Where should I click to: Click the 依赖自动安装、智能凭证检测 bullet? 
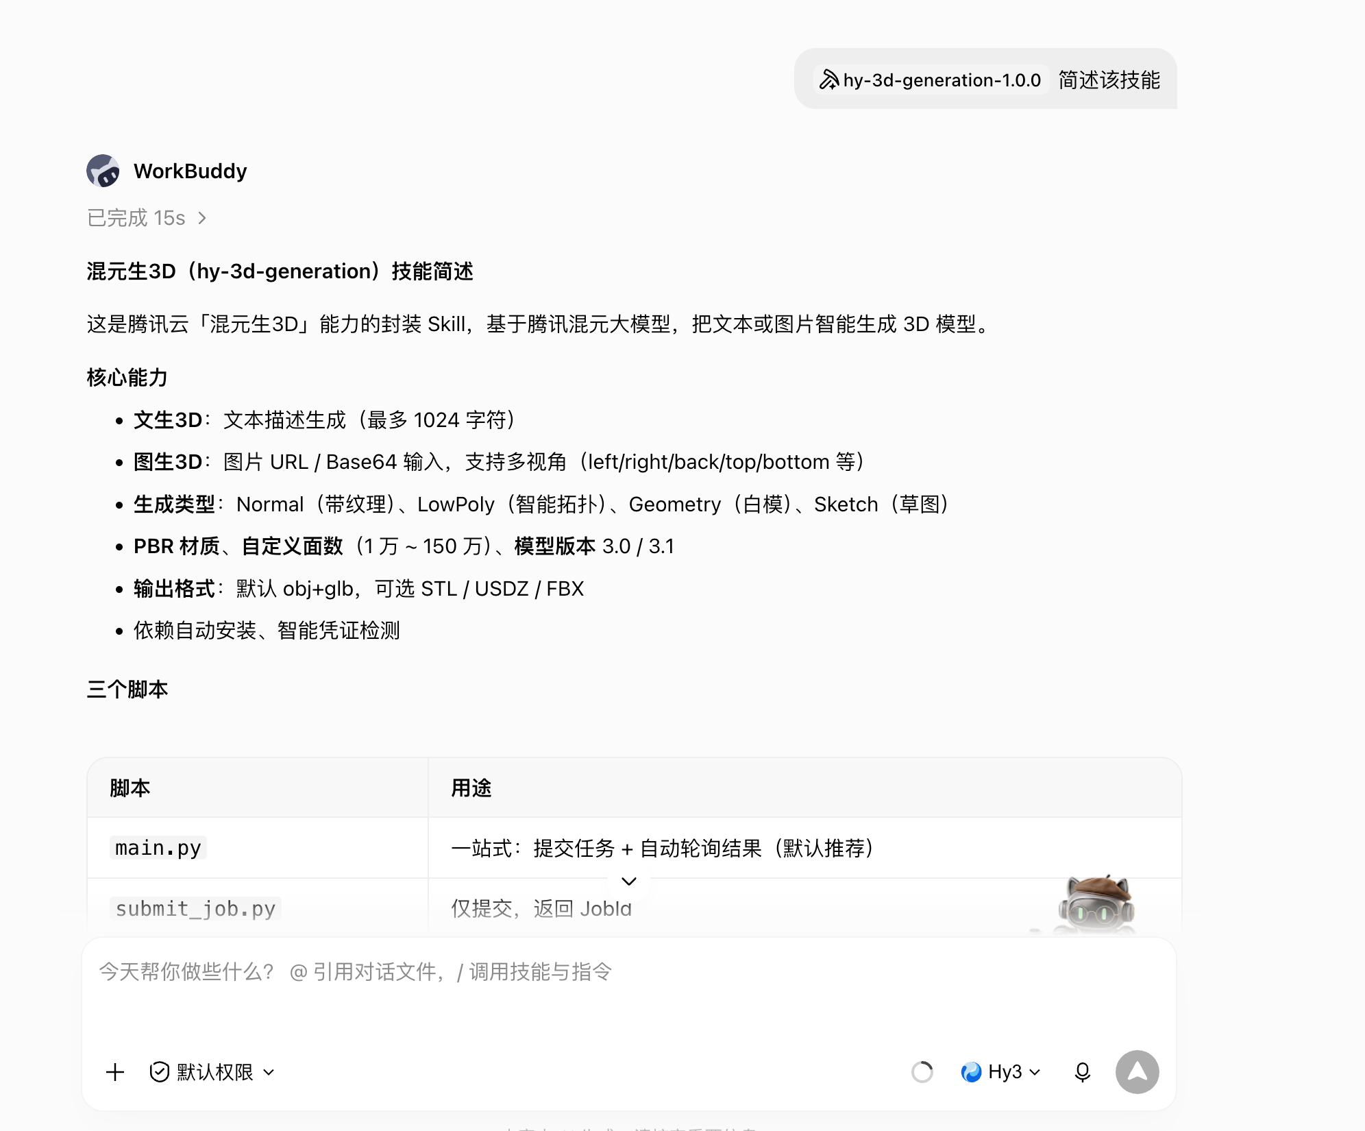coord(267,631)
